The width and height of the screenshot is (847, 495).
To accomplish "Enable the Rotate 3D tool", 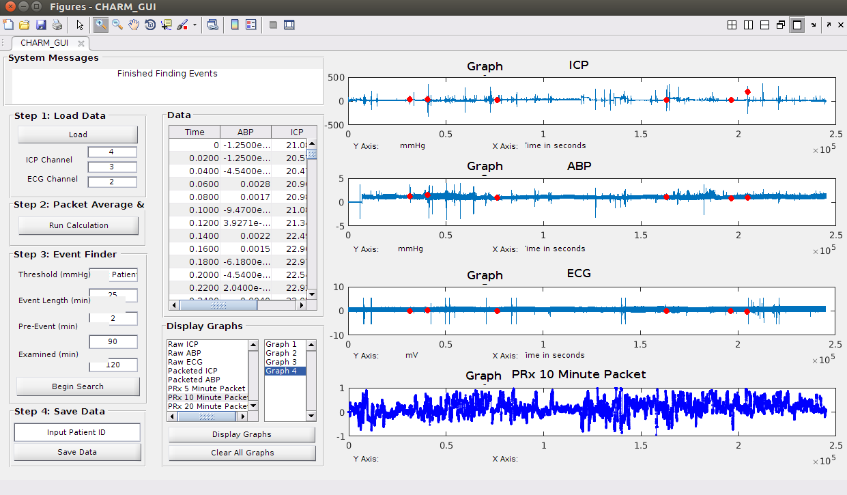I will [x=150, y=25].
